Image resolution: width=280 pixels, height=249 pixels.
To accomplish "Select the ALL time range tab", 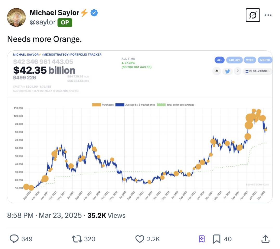I will click(x=219, y=60).
